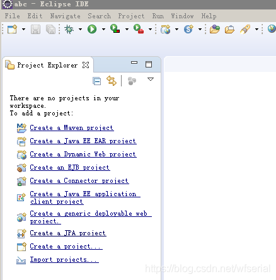Image resolution: width=276 pixels, height=280 pixels.
Task: Click the Create a project... link
Action: pos(66,246)
